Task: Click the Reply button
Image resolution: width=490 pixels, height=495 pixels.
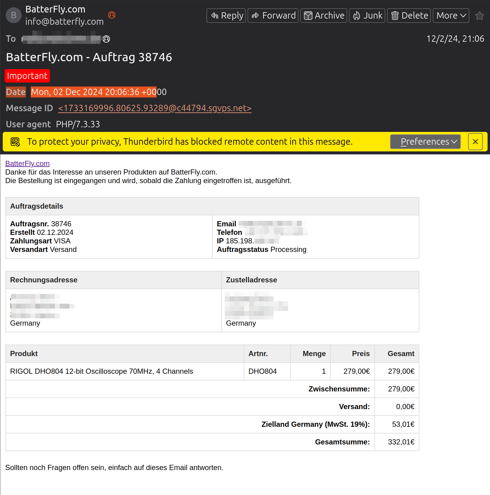Action: tap(226, 16)
